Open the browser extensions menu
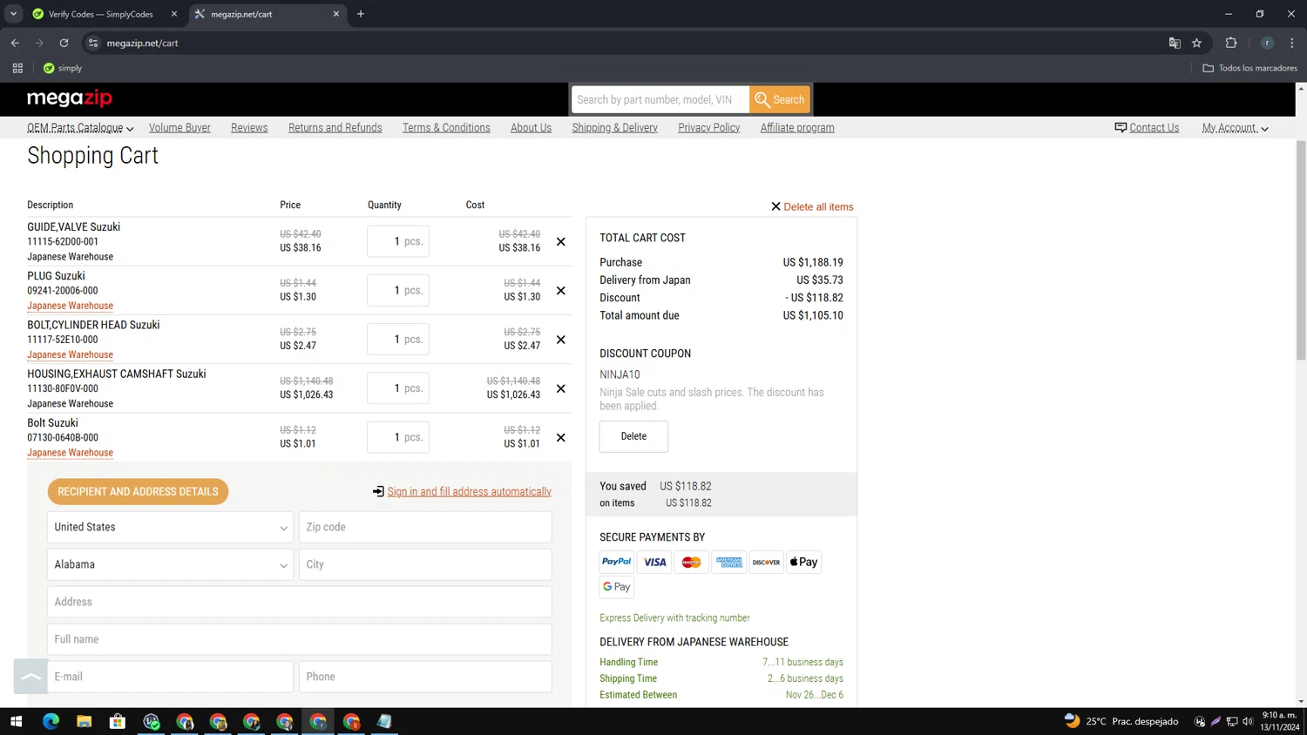Viewport: 1307px width, 735px height. (1231, 43)
